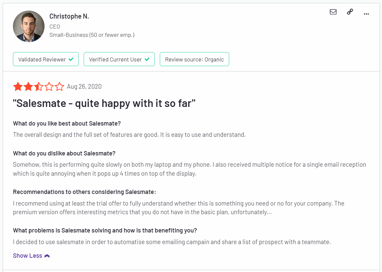Click the envelope email icon
The image size is (382, 272).
pos(333,12)
